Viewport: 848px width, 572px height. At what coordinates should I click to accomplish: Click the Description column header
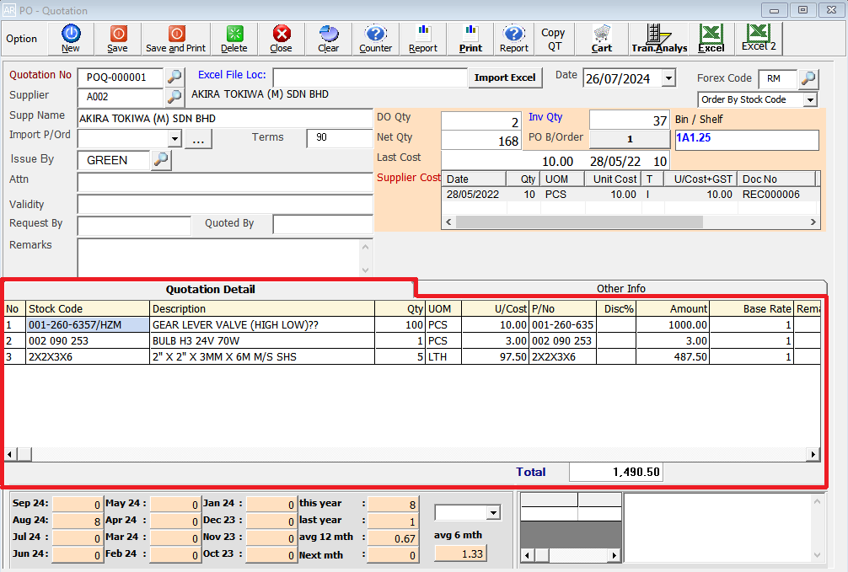[262, 308]
